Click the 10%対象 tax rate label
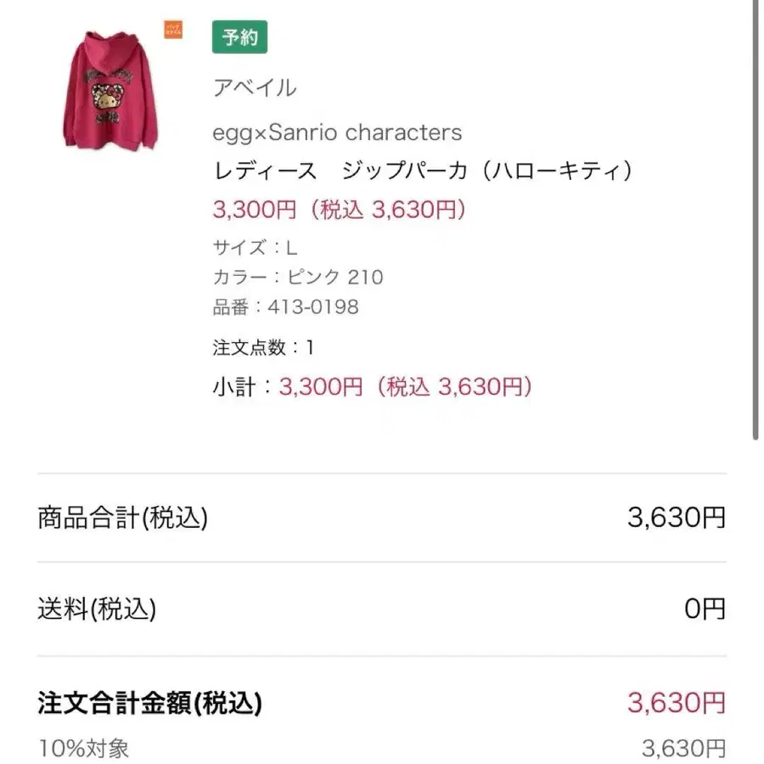 (x=84, y=748)
